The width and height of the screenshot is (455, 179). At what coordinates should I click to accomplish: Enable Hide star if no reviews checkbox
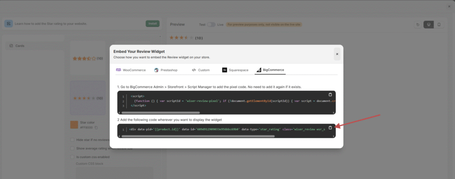[x=72, y=140]
